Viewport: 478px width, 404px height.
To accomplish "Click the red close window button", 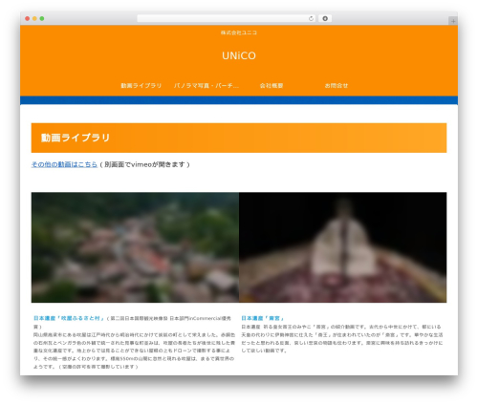I will 28,18.
